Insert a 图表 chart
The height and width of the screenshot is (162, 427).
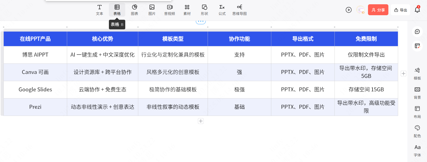(x=134, y=10)
